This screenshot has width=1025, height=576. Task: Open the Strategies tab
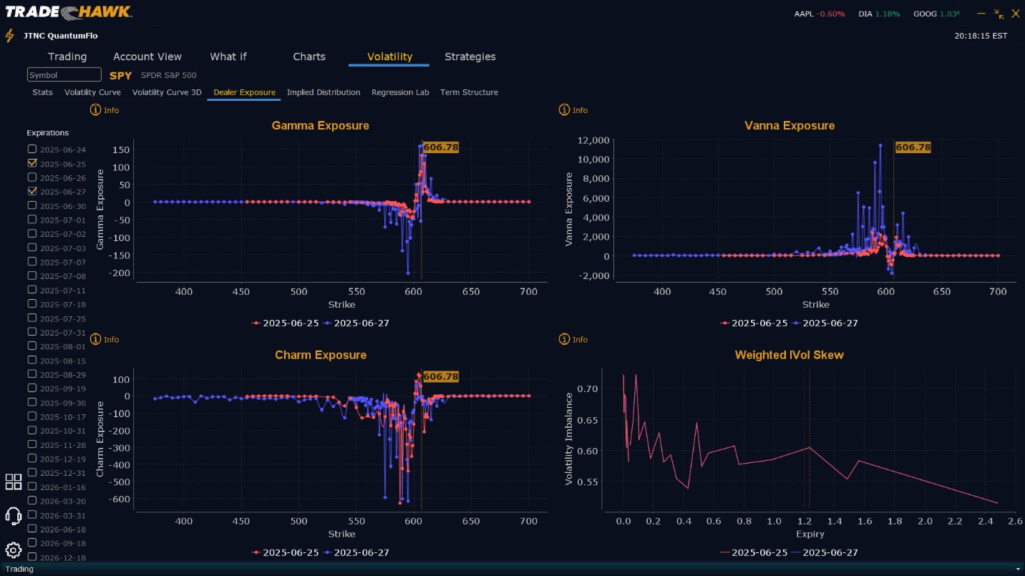click(x=470, y=57)
